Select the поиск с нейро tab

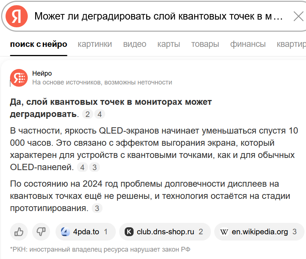(39, 44)
